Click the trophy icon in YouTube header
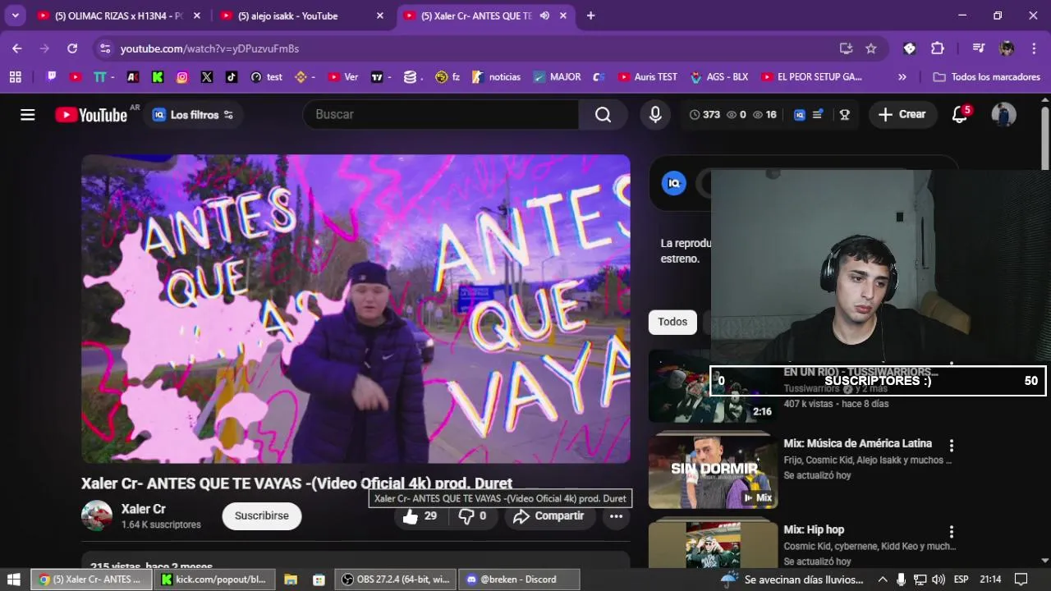1051x591 pixels. click(x=844, y=115)
